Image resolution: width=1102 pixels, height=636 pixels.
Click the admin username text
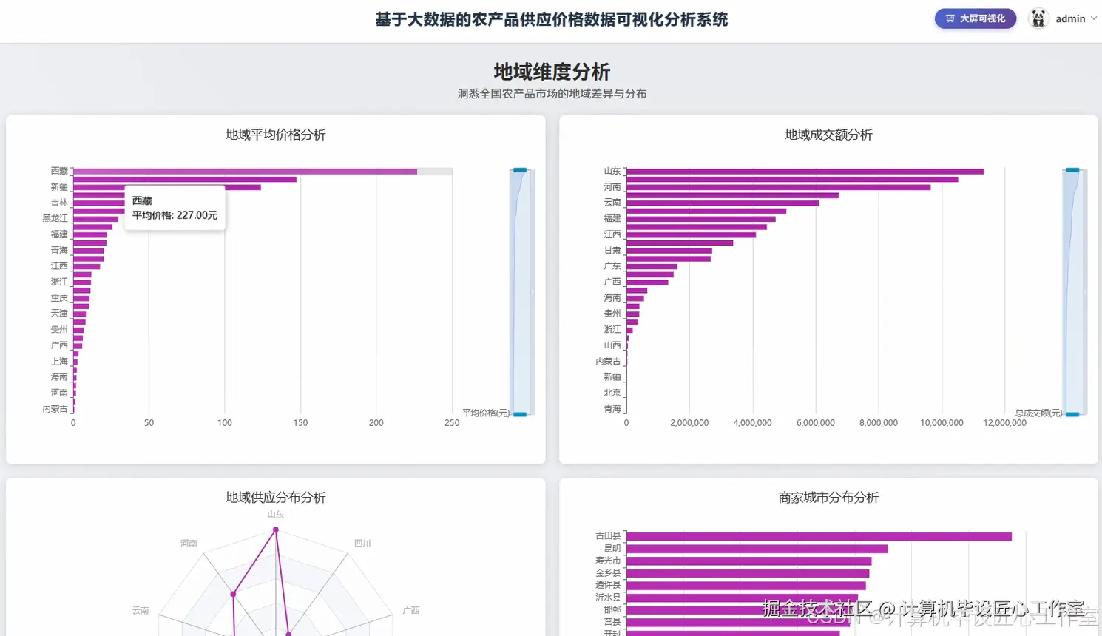click(1070, 18)
